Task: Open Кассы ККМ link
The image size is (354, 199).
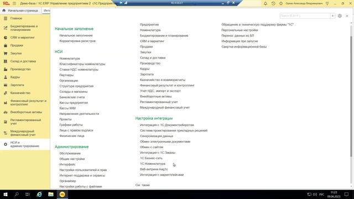Action: pos(67,108)
